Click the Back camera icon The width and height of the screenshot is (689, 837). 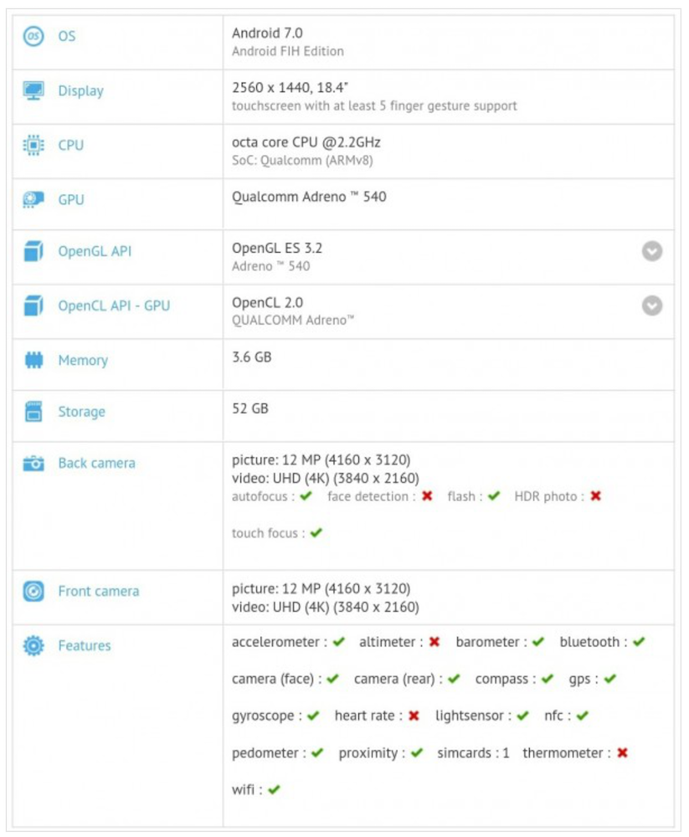click(x=33, y=463)
